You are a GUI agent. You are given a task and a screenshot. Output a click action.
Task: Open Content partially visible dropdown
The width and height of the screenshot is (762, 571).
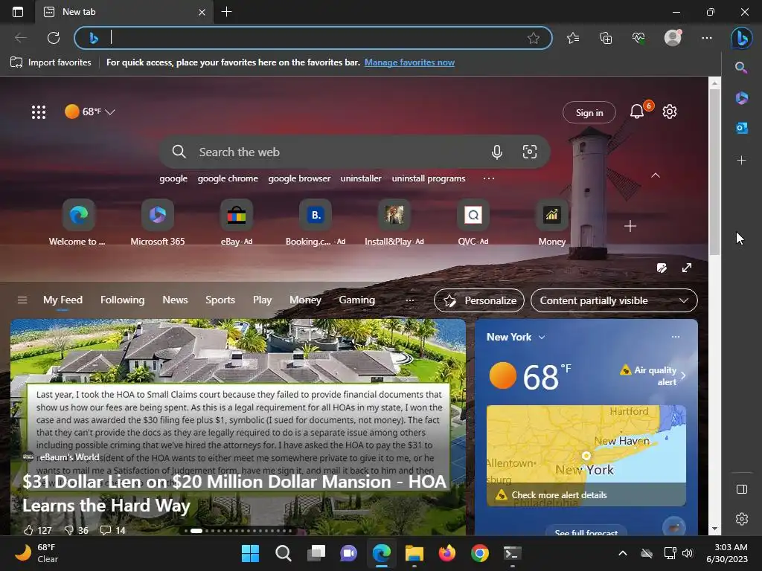tap(614, 300)
